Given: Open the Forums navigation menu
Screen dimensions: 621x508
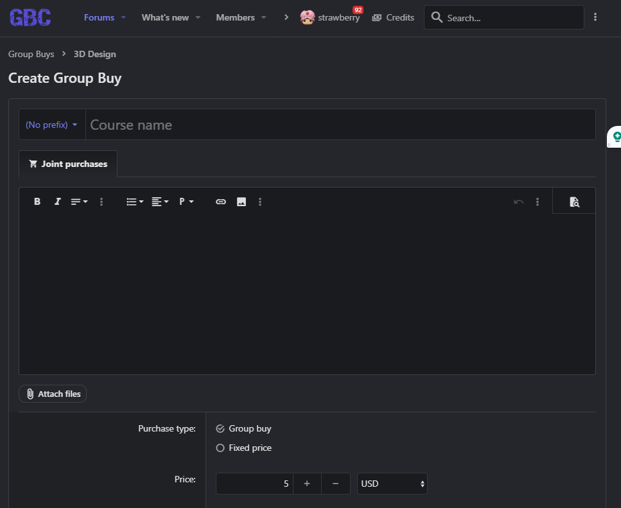Looking at the screenshot, I should pos(99,17).
